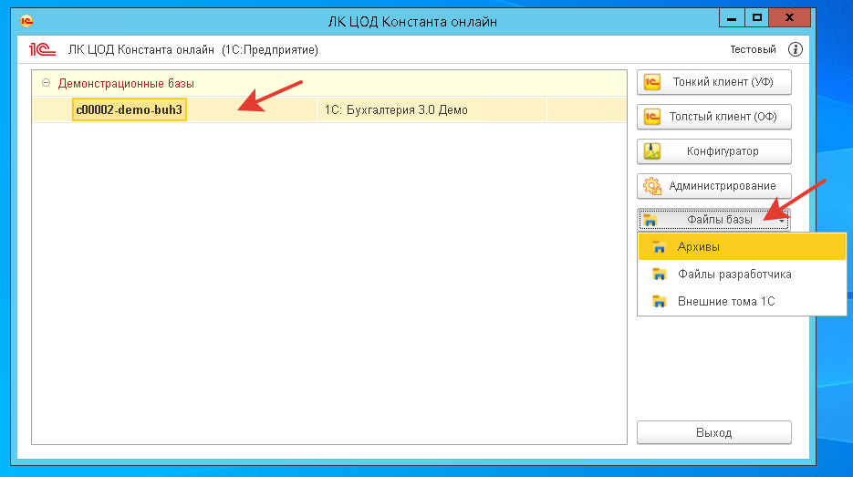Click the folder icon beside Внешние тома 1С
The height and width of the screenshot is (477, 853).
(659, 302)
